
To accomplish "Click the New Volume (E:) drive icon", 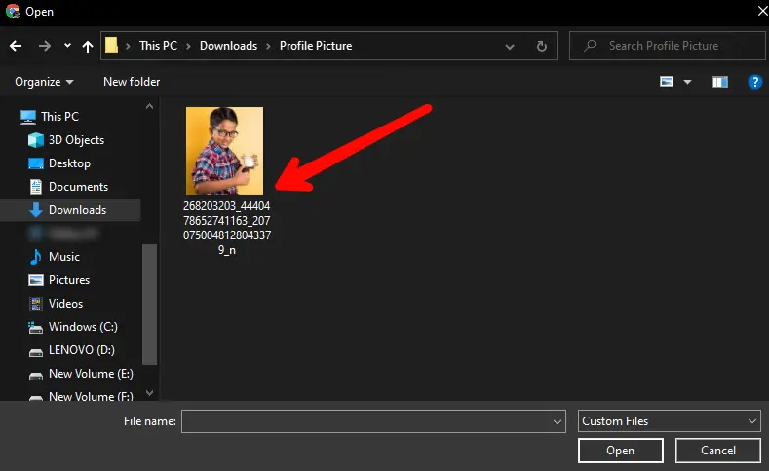I will [x=36, y=376].
